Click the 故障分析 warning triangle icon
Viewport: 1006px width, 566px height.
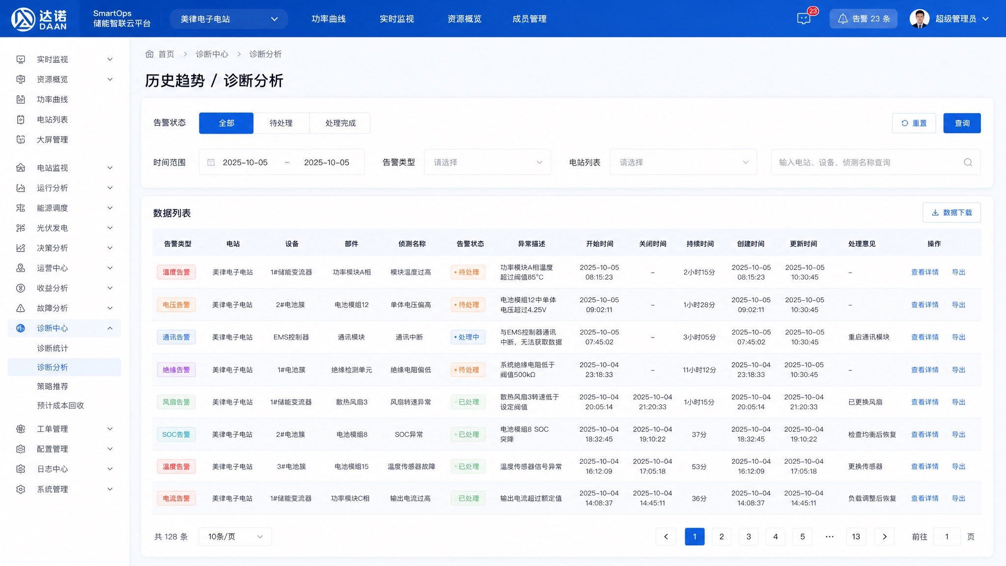21,309
